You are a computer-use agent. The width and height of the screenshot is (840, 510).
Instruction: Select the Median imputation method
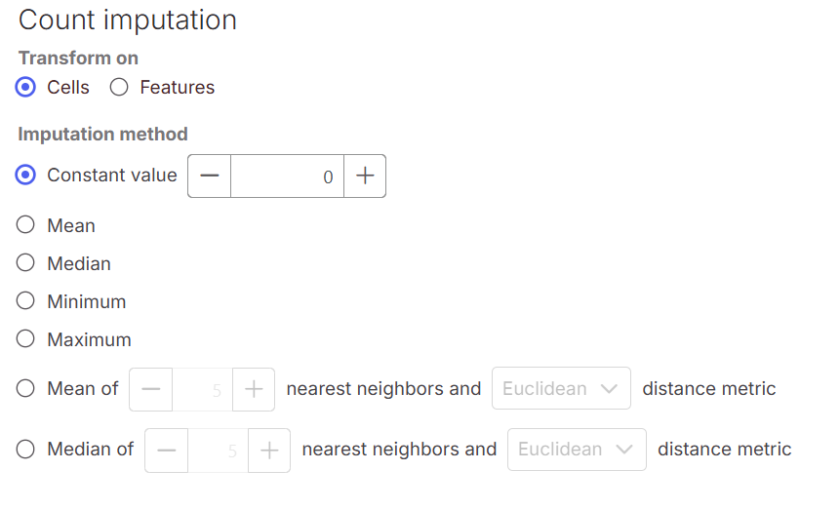pyautogui.click(x=27, y=264)
